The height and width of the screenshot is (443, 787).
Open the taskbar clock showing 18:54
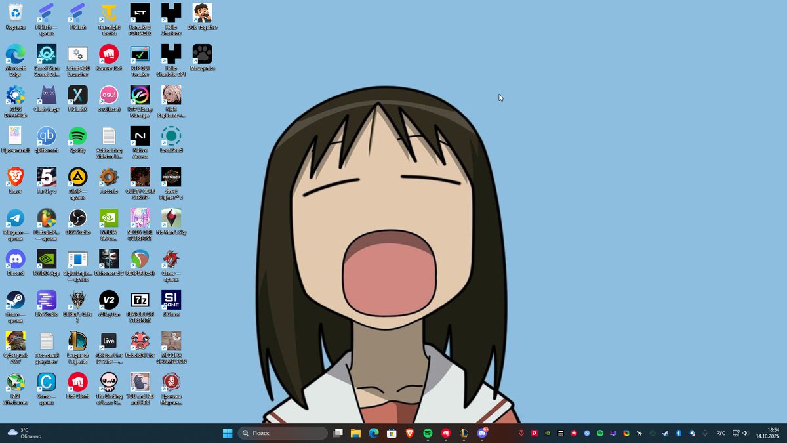[x=767, y=432]
